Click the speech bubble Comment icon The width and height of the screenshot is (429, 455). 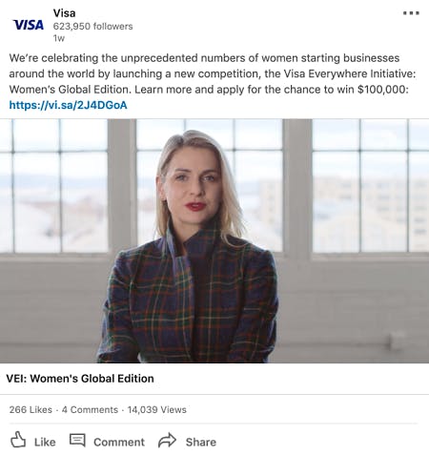click(x=77, y=440)
